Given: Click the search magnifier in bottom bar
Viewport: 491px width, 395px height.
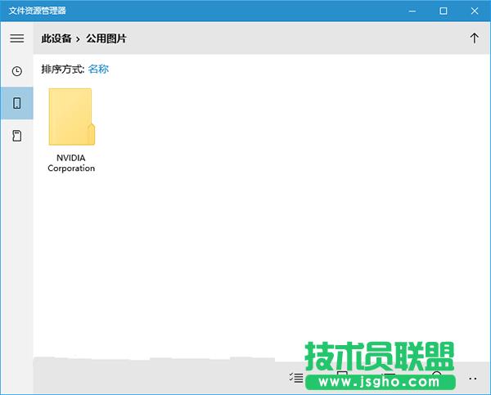Looking at the screenshot, I should click(x=437, y=376).
